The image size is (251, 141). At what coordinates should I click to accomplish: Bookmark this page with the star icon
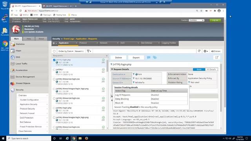tap(201, 11)
